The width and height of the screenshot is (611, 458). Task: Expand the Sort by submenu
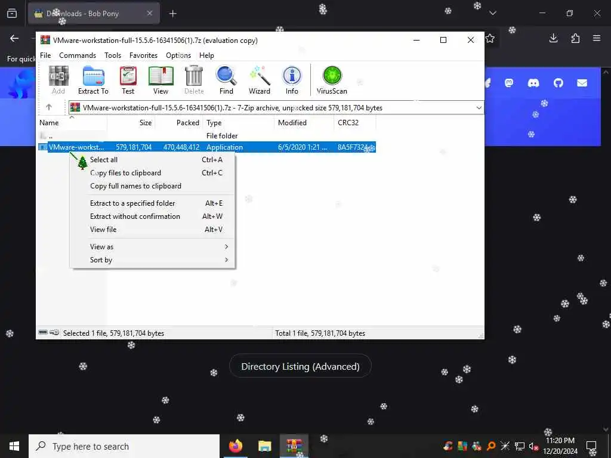(152, 260)
